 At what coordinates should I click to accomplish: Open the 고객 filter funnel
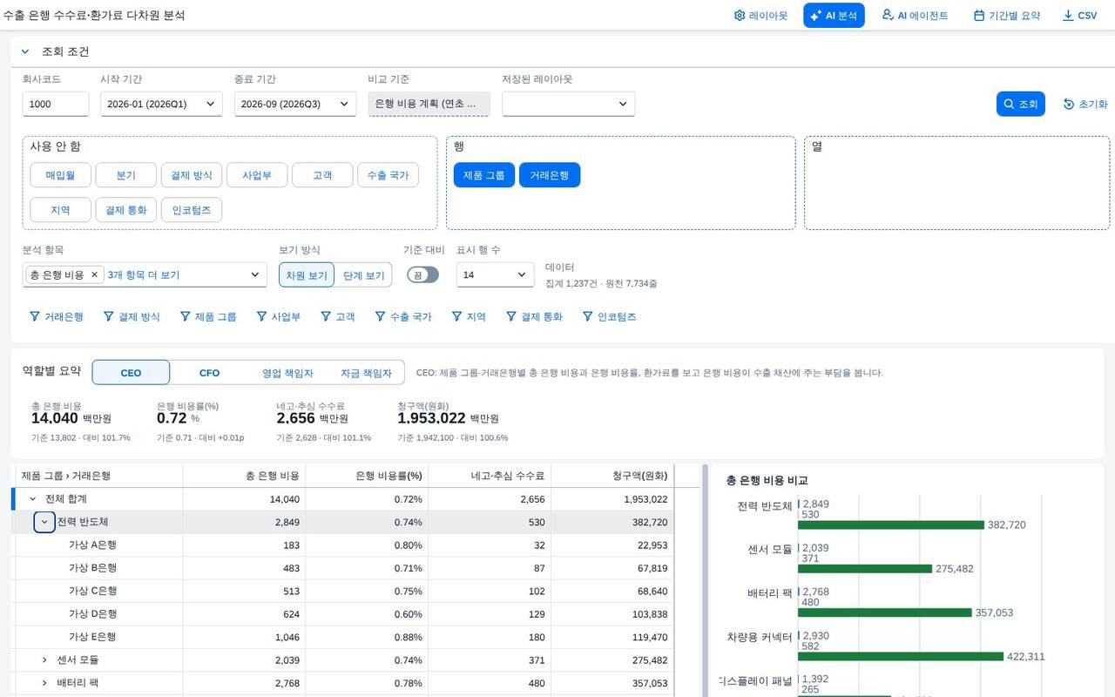pyautogui.click(x=326, y=316)
